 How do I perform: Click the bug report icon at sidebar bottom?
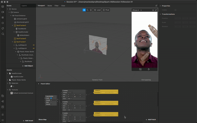click(3, 115)
